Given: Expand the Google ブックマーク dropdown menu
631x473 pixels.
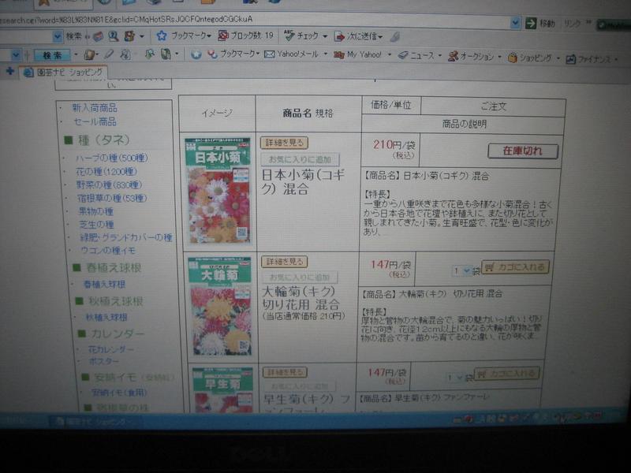Looking at the screenshot, I should (209, 36).
